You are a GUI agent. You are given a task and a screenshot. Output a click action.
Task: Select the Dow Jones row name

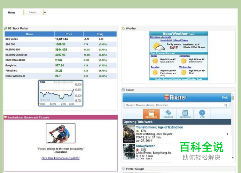click(11, 39)
